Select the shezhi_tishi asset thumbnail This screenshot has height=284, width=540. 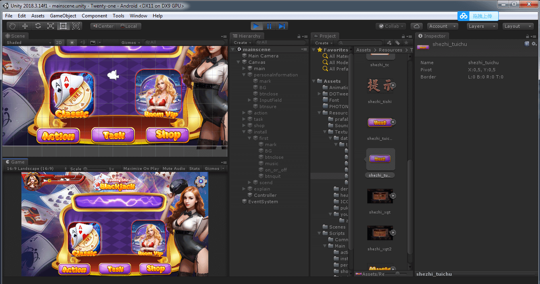pos(380,86)
